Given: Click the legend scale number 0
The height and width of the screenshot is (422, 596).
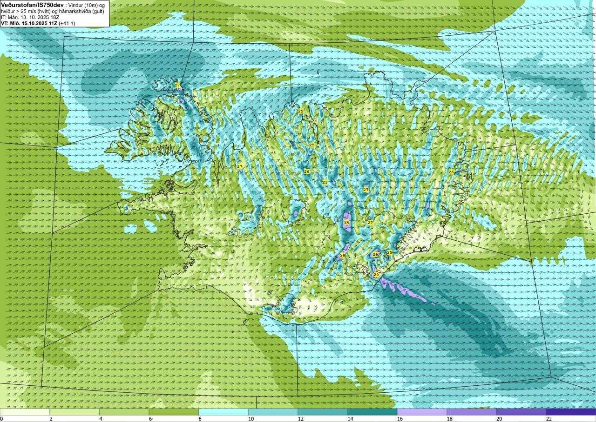Looking at the screenshot, I should coord(1,419).
